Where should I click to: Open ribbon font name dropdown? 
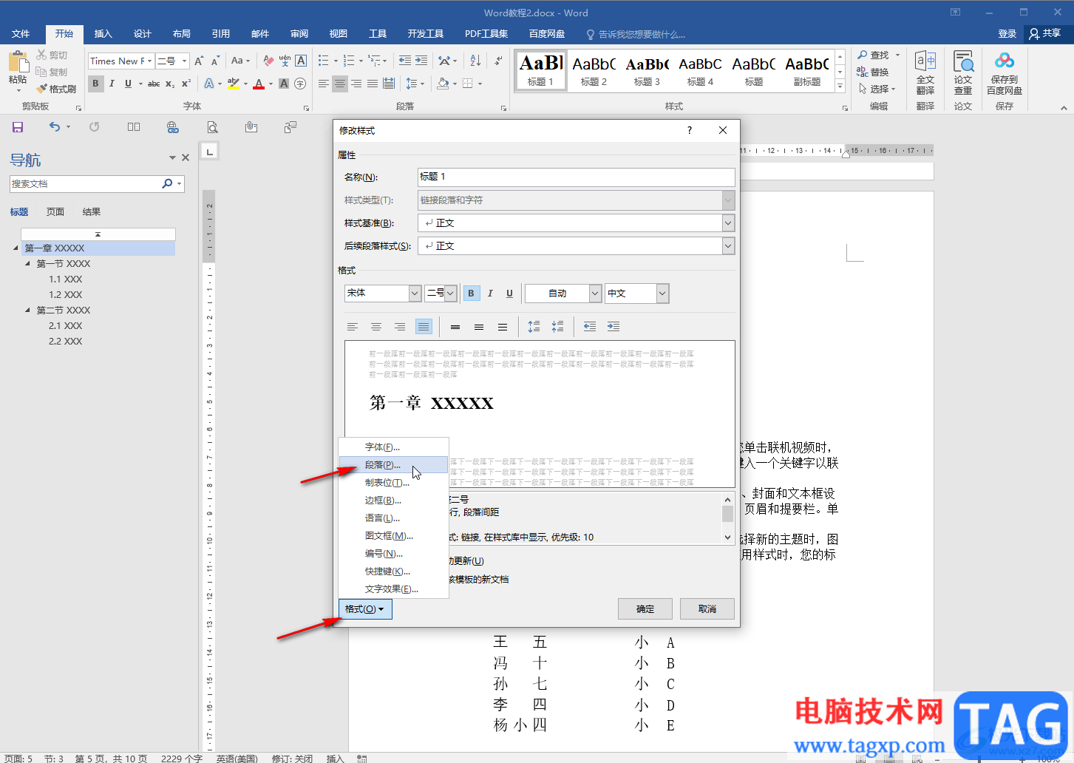coord(150,61)
